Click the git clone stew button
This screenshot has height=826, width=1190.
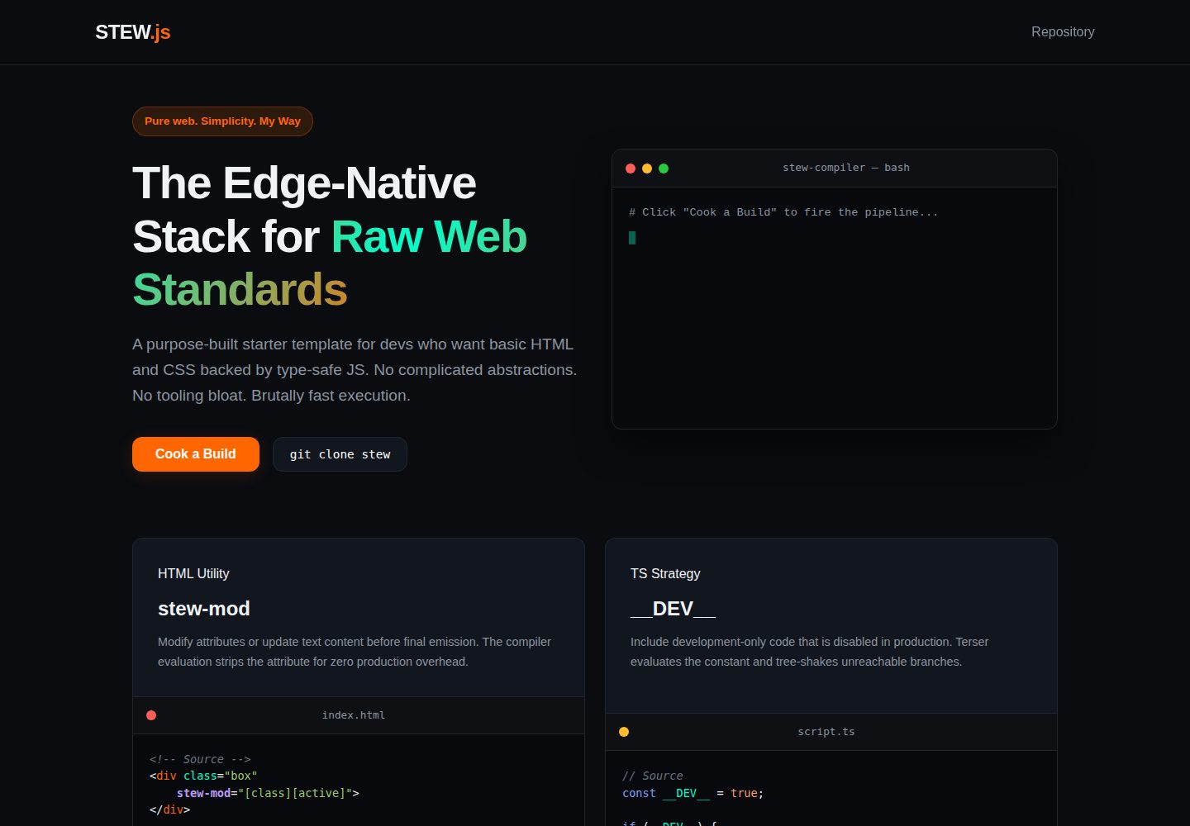(340, 454)
